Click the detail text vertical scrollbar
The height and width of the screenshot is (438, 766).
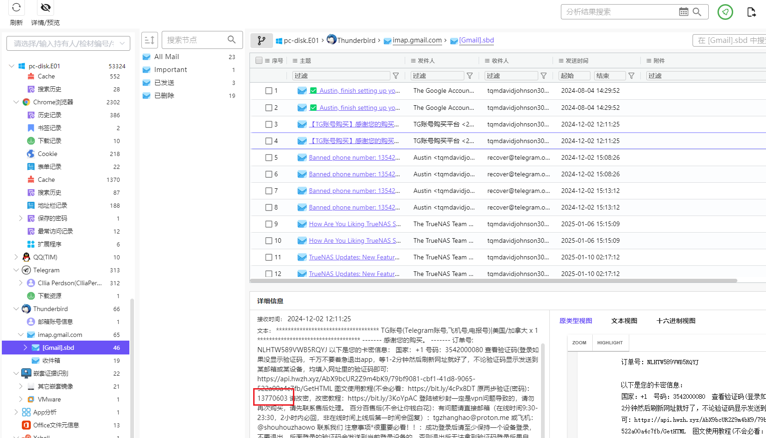543,390
